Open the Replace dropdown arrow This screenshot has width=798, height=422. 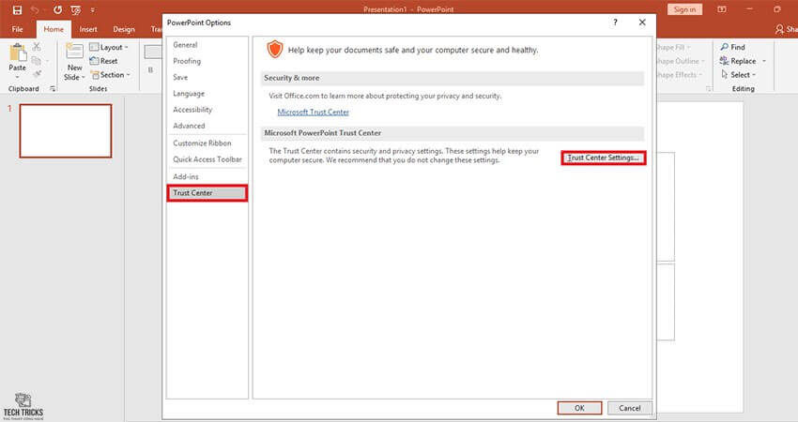pyautogui.click(x=764, y=61)
